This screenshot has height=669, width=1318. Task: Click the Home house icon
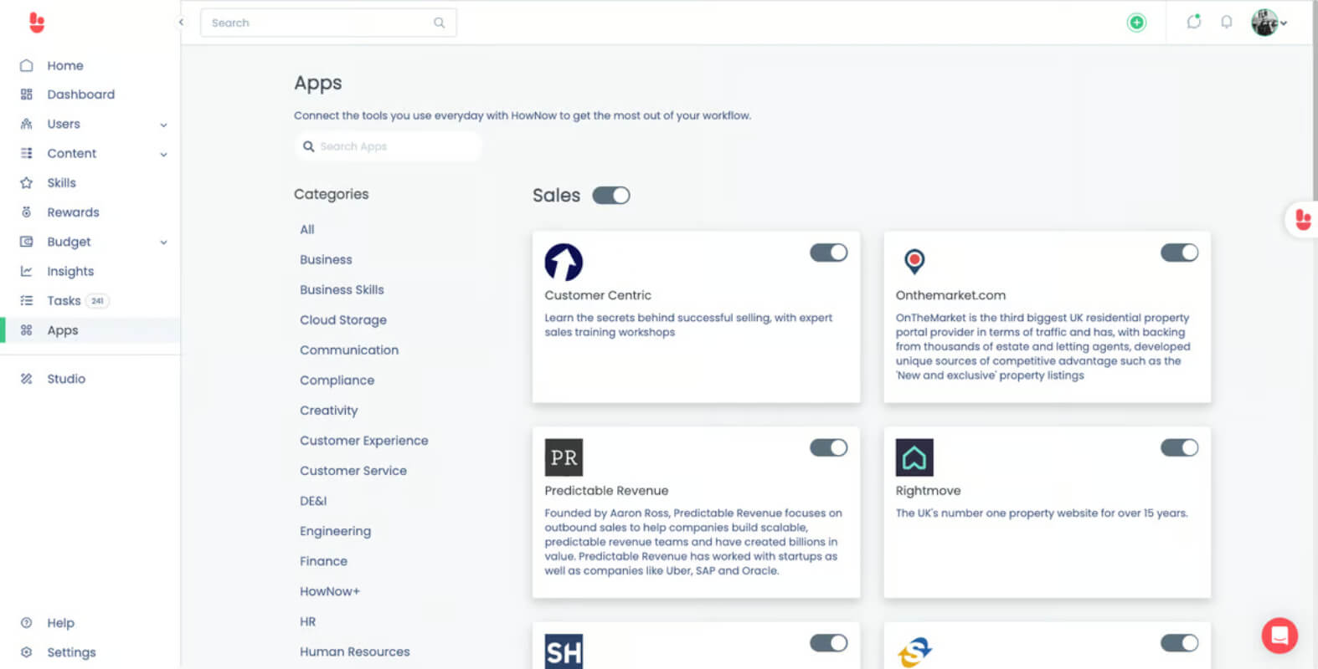tap(27, 65)
